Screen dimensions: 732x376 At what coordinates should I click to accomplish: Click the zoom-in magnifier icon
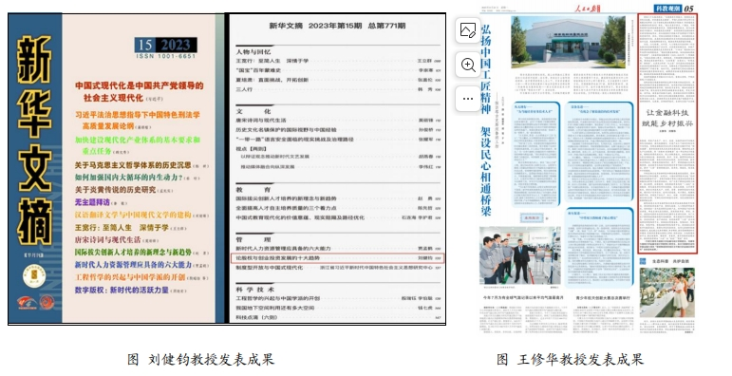468,65
